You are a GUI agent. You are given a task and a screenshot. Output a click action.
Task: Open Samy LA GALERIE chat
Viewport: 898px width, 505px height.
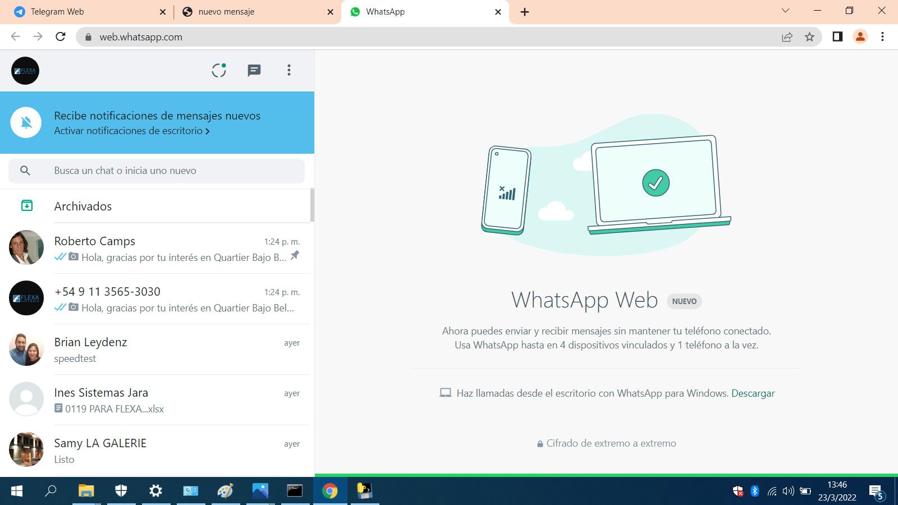click(x=155, y=451)
